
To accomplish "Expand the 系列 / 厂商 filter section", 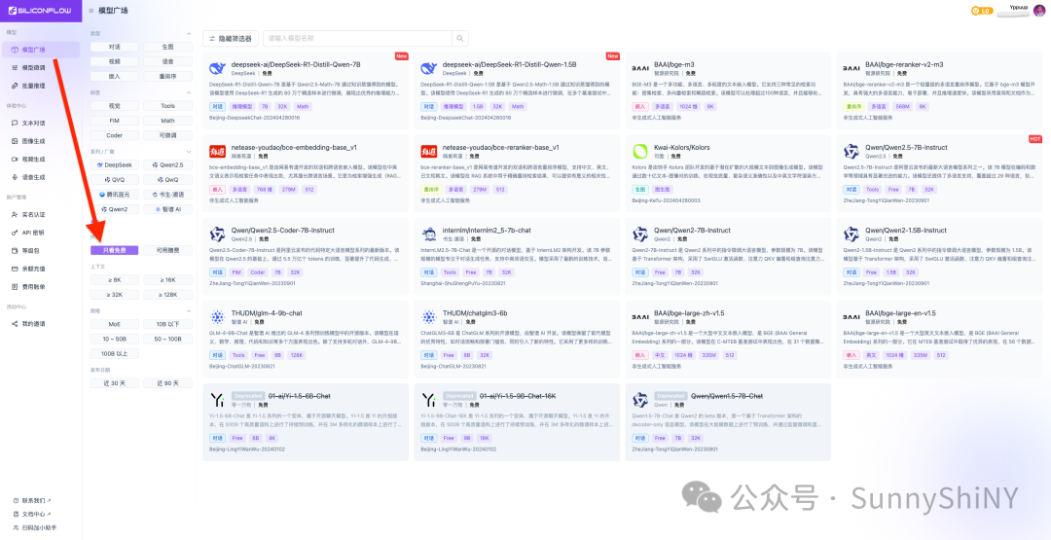I will tap(189, 152).
